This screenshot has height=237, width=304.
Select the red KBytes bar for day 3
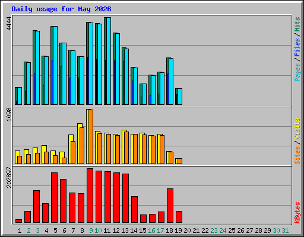pos(36,206)
